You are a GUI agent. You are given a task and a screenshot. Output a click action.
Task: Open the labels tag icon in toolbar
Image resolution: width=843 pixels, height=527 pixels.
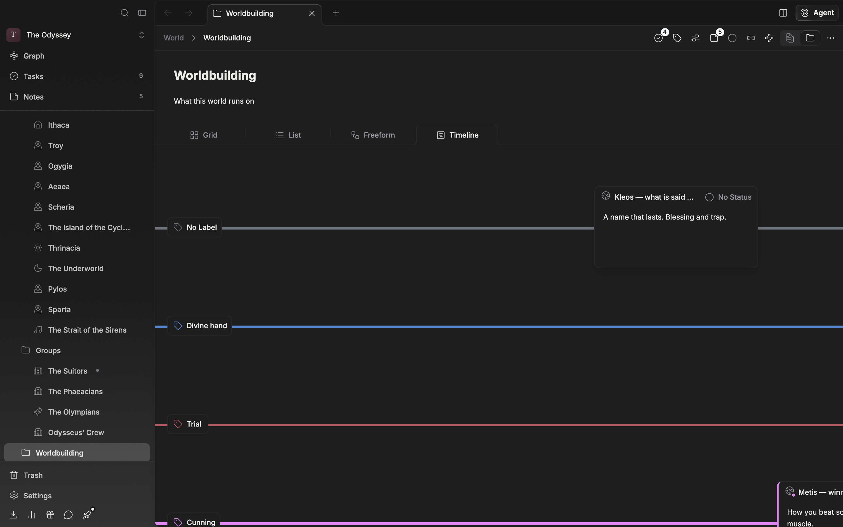[x=677, y=38]
